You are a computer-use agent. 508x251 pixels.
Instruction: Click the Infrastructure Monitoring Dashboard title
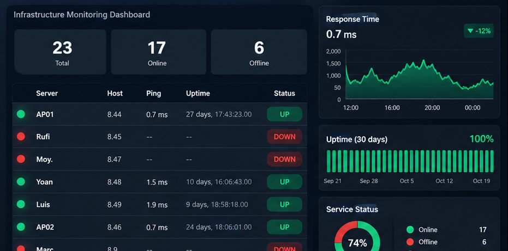pyautogui.click(x=82, y=15)
